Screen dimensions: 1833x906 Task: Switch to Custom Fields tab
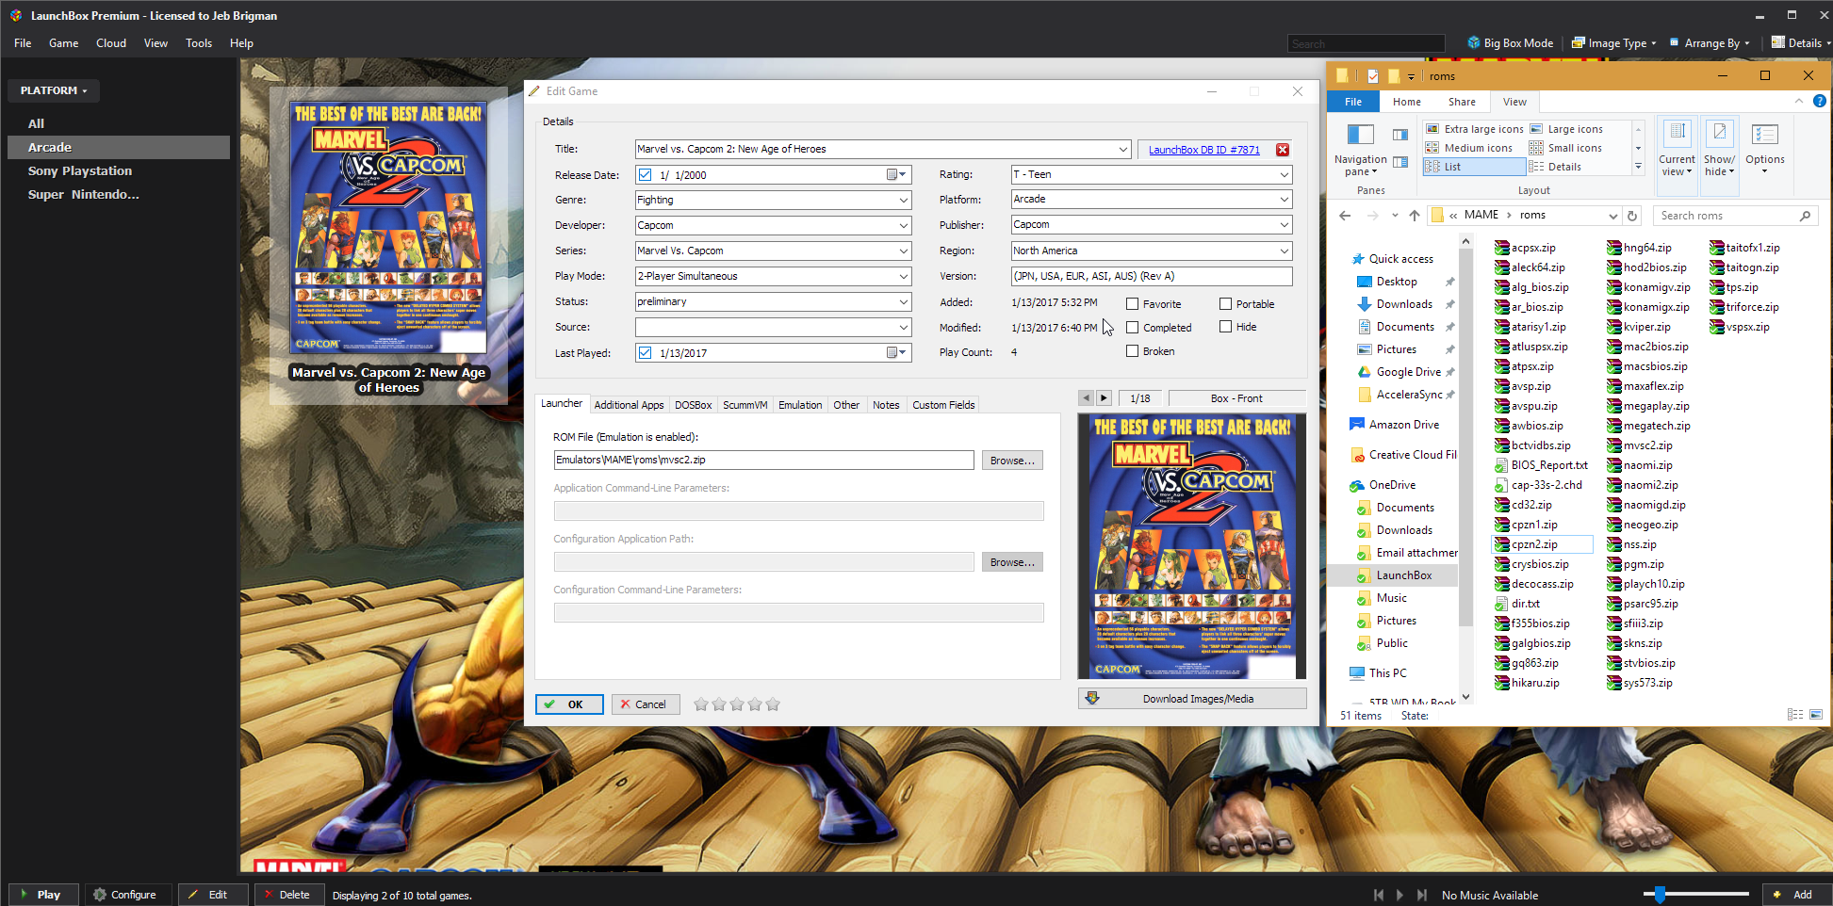(x=943, y=405)
